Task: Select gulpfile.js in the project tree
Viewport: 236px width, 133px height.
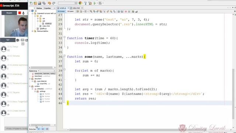Action: pos(43,29)
